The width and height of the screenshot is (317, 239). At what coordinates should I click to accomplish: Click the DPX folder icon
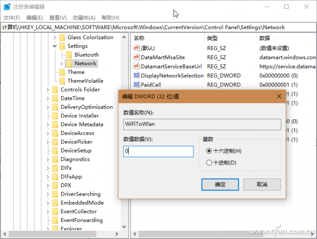coord(55,185)
